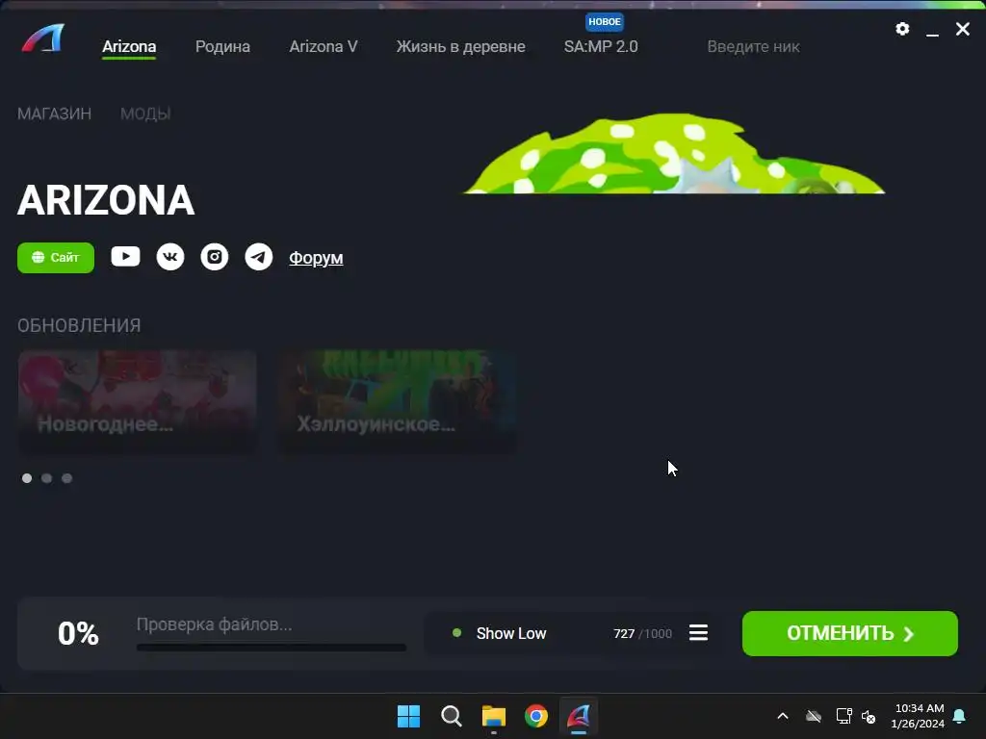This screenshot has width=986, height=739.
Task: Click the muted volume tray icon
Action: point(869,716)
